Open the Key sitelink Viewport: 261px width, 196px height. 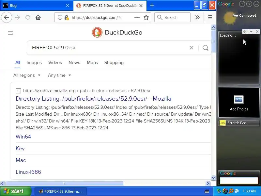[x=20, y=148]
